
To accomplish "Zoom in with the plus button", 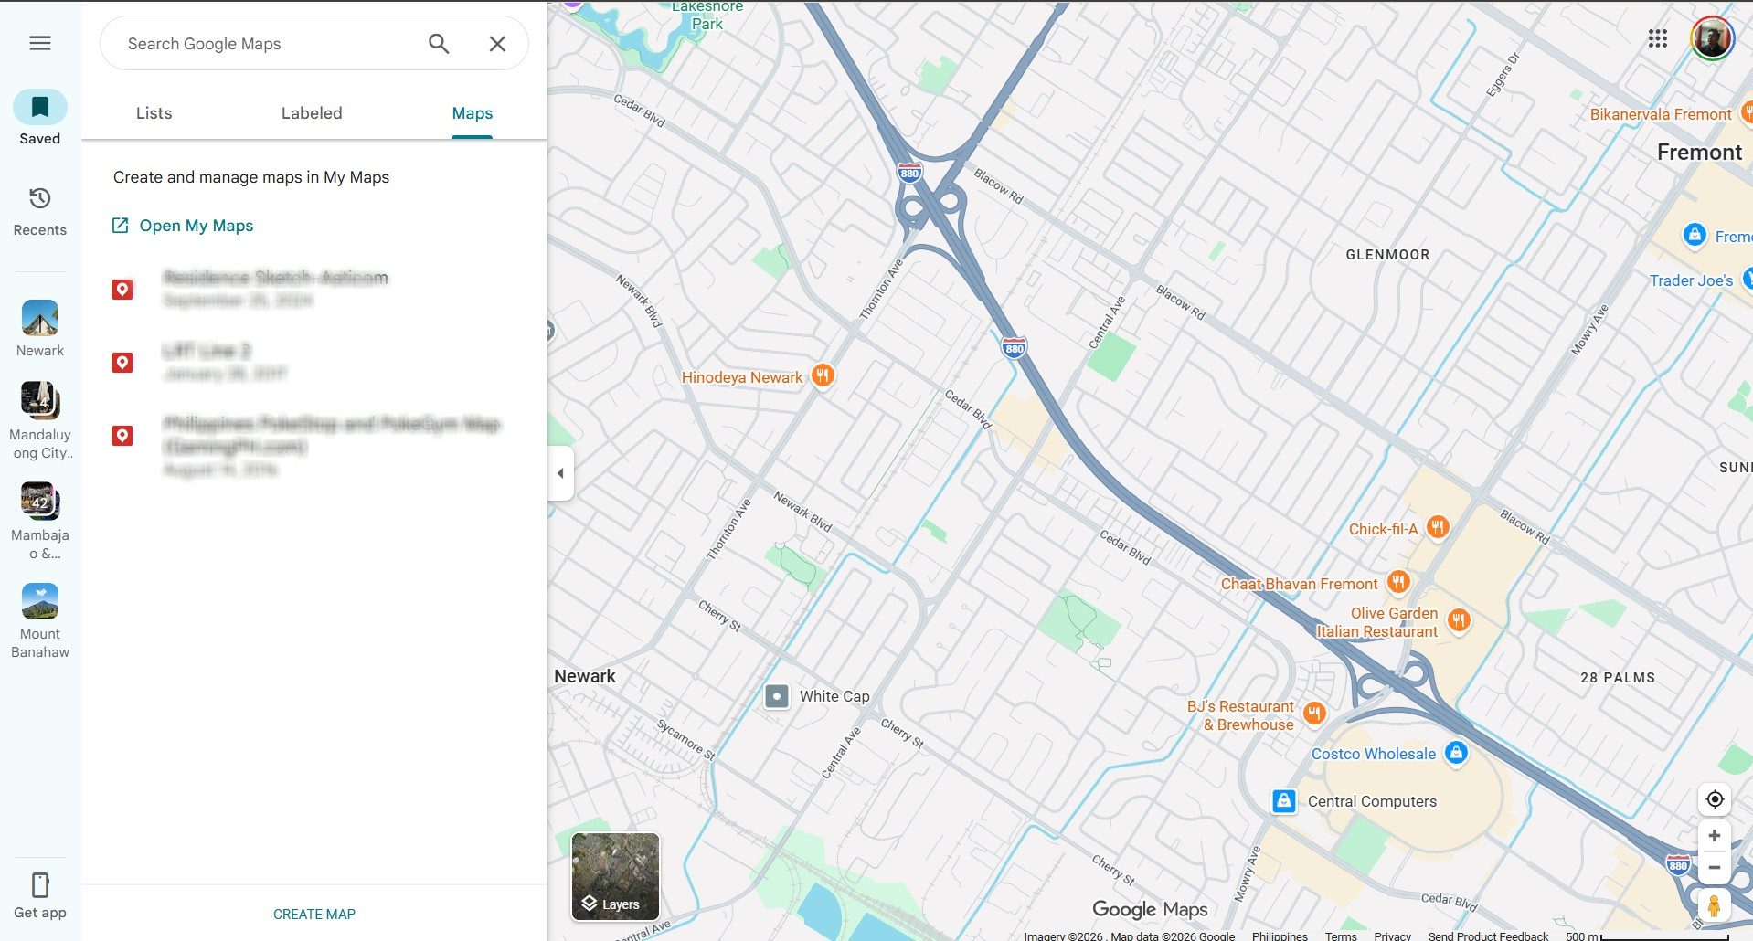I will (1715, 836).
